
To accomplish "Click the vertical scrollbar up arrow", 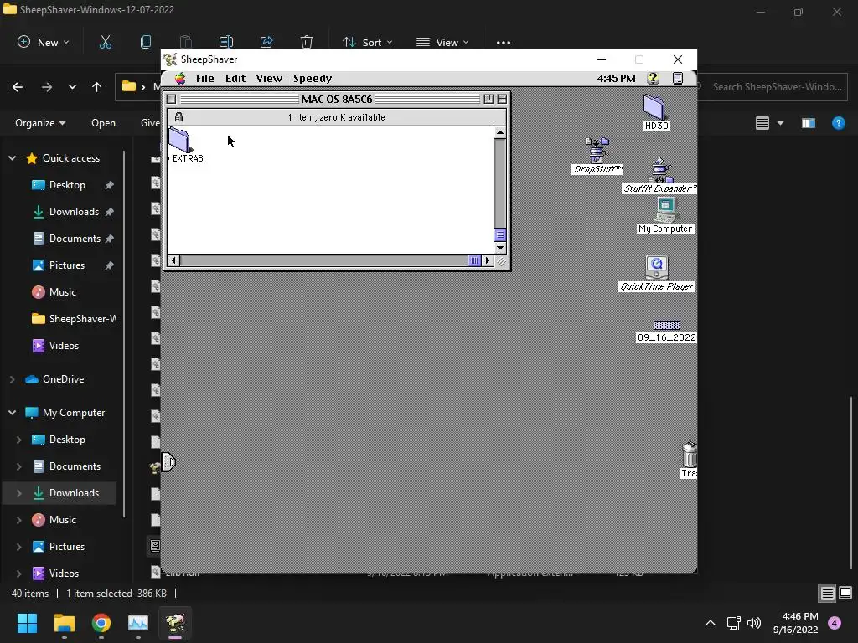I will pyautogui.click(x=500, y=133).
